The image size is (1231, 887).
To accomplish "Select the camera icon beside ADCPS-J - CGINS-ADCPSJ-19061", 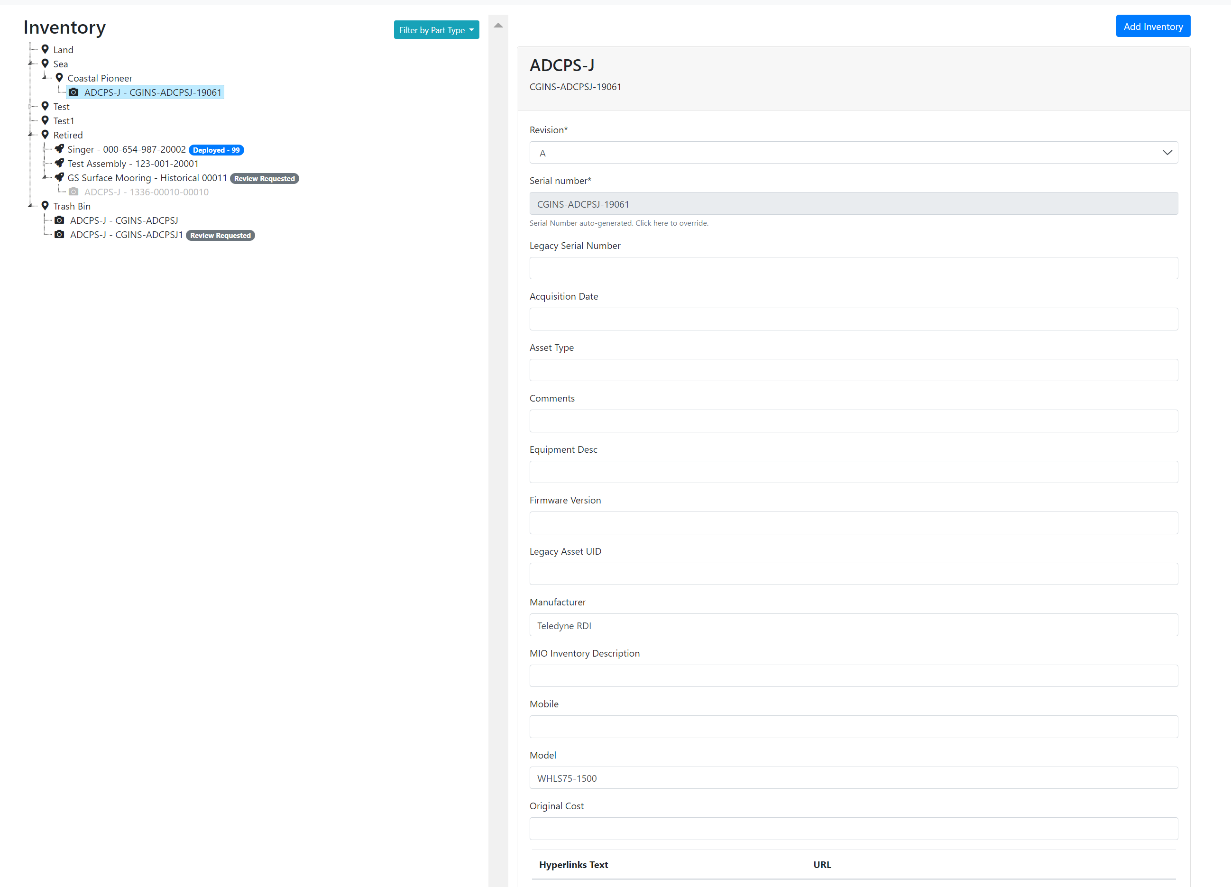I will pyautogui.click(x=74, y=92).
